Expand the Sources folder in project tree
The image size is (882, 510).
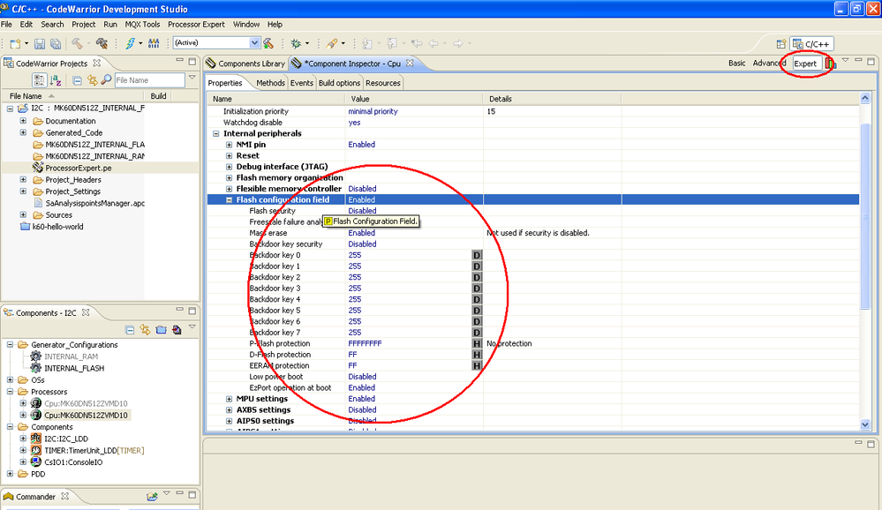[23, 214]
